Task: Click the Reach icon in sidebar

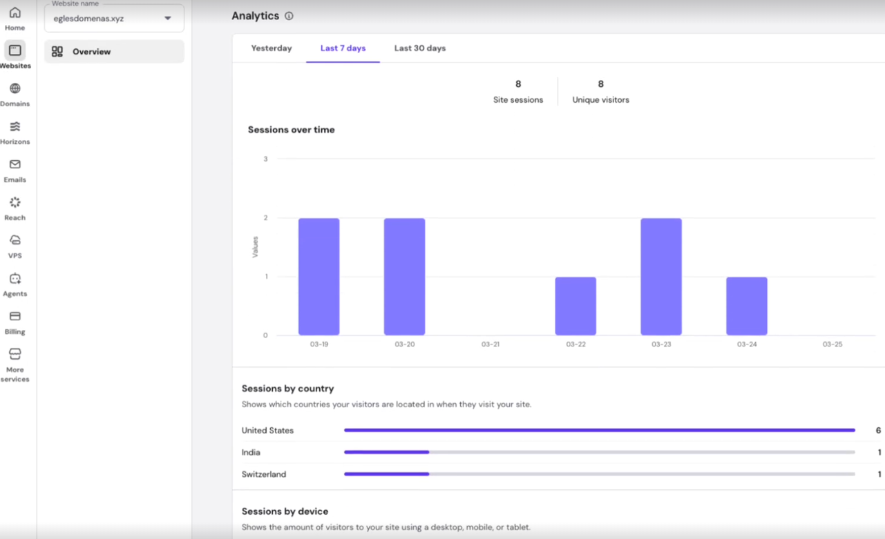Action: 15,202
